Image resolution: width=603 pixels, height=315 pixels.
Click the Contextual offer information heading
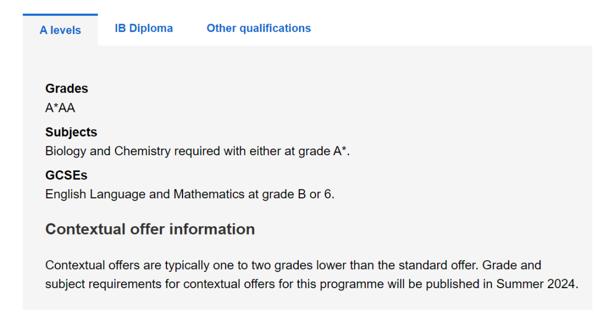pyautogui.click(x=150, y=230)
